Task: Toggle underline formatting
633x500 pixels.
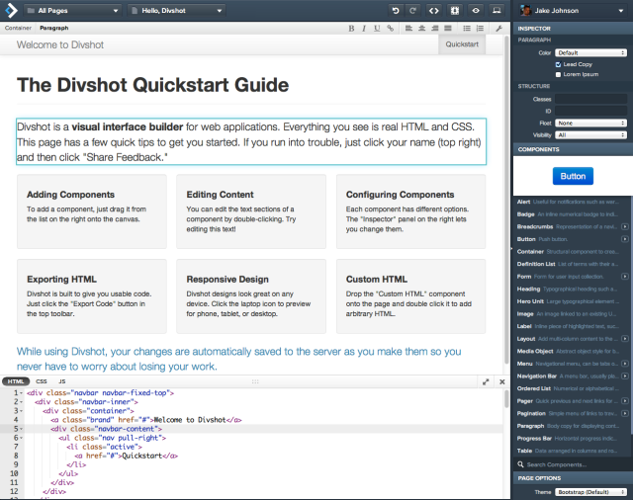Action: point(377,29)
